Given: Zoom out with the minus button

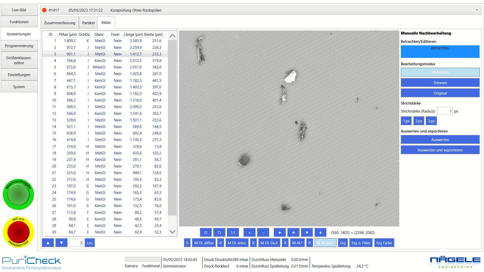Looking at the screenshot, I should (263, 232).
